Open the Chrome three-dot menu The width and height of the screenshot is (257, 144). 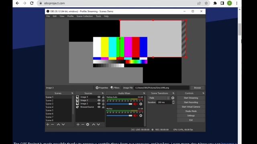point(237,3)
